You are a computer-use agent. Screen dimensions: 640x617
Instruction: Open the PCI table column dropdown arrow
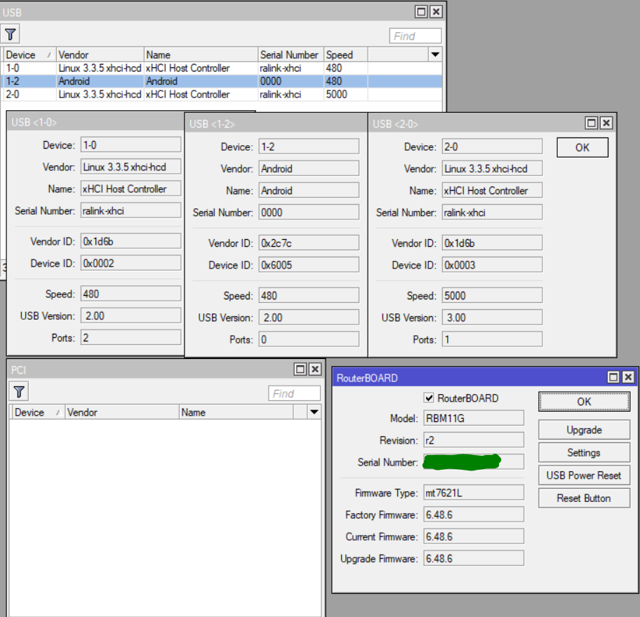[314, 412]
